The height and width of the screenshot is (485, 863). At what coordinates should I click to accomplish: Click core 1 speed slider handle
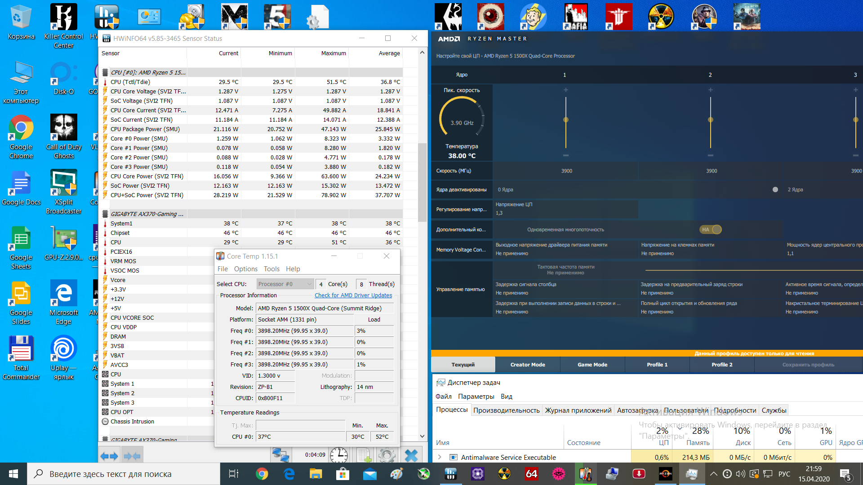pos(566,120)
